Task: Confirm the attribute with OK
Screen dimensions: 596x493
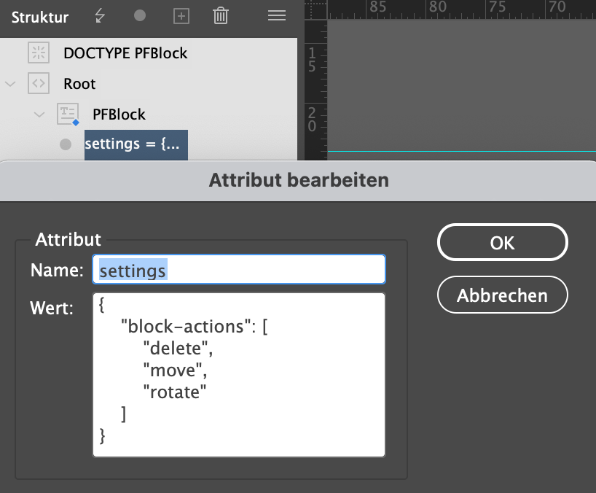Action: tap(502, 242)
